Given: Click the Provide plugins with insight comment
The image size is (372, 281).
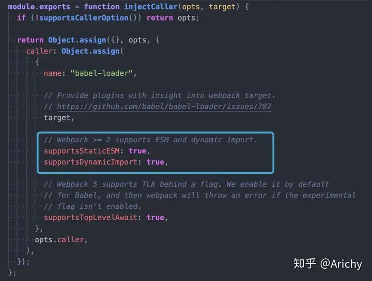Looking at the screenshot, I should [160, 95].
